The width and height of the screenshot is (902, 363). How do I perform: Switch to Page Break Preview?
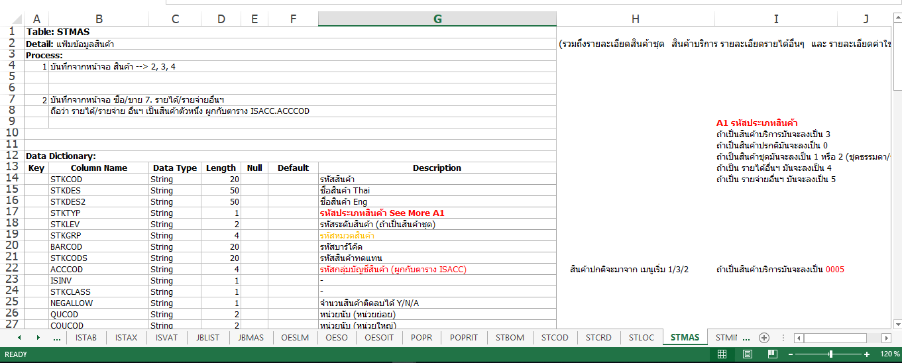pyautogui.click(x=772, y=354)
